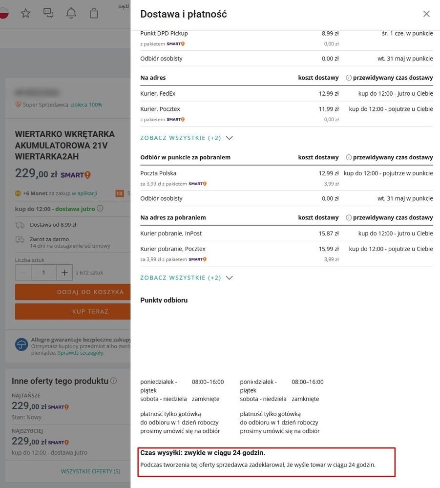Screen dimensions: 440x488
Task: Expand first 'ZOBACZ WSZYSTKIE (+2)' under Na adres
Action: [x=187, y=138]
